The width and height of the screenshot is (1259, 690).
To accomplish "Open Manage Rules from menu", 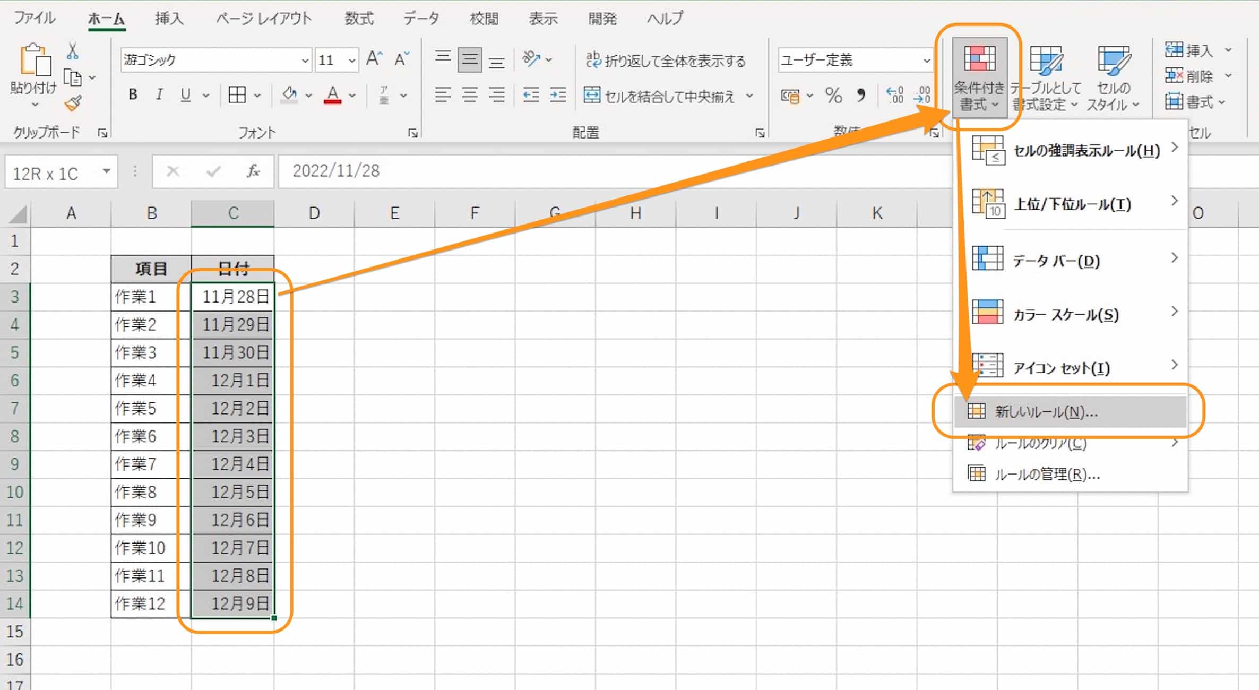I will (x=1047, y=474).
